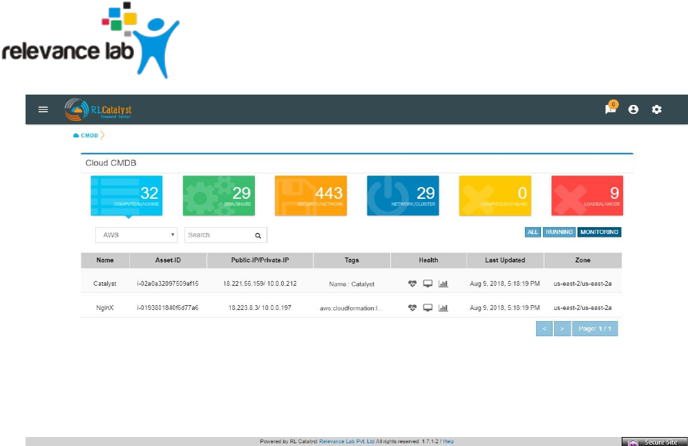Click the Secure Site badge
Screen dimensions: 688x446
(655, 442)
